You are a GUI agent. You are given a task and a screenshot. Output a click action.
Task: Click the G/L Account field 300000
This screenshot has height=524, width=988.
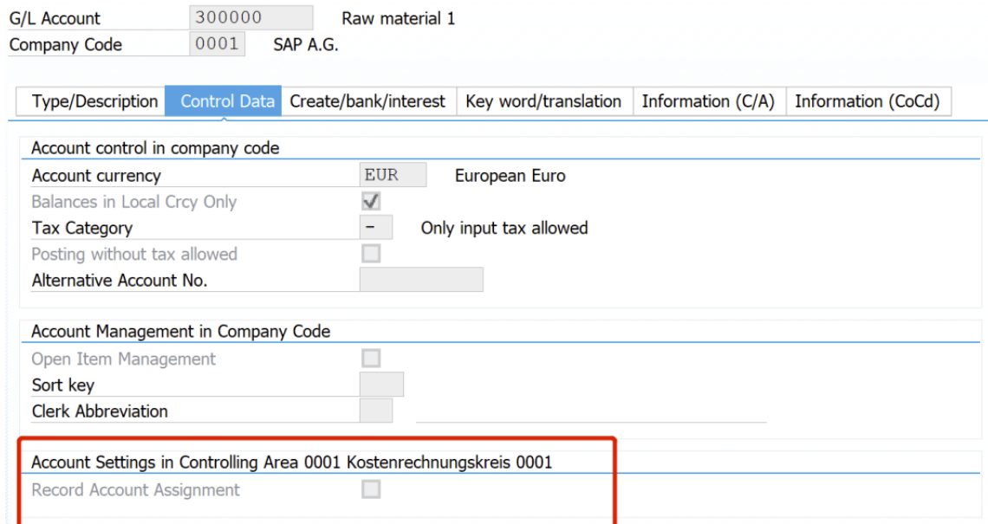(250, 17)
